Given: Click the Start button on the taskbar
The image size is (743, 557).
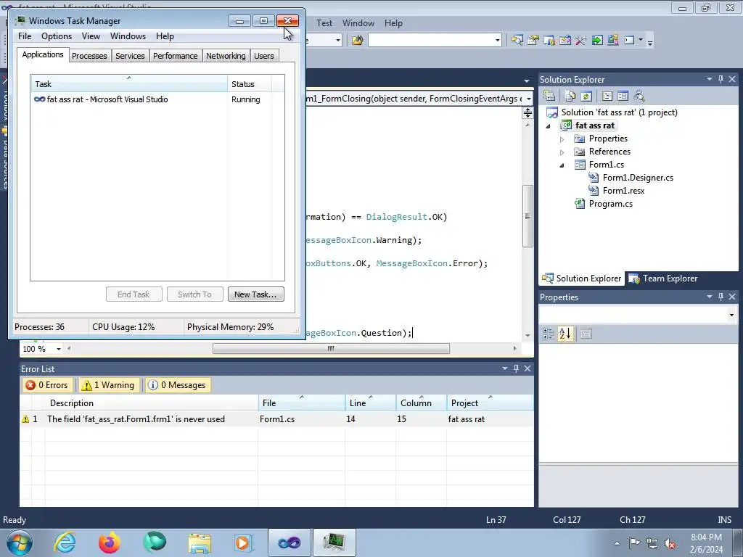Looking at the screenshot, I should coord(19,542).
